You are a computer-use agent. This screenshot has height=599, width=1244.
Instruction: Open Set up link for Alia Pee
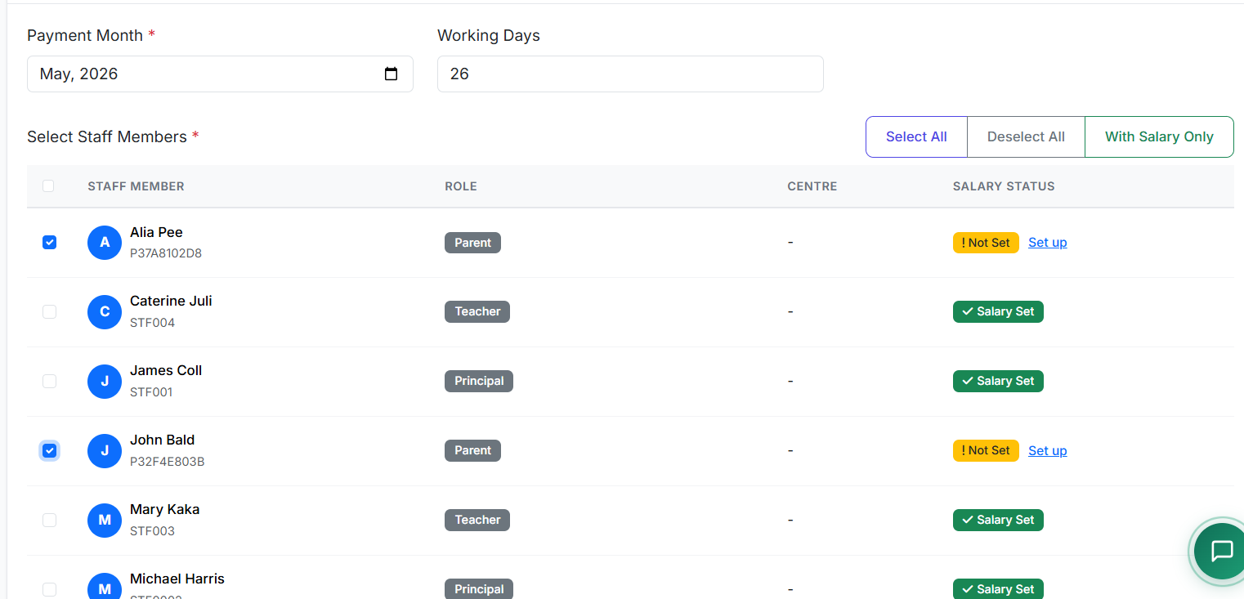1047,242
